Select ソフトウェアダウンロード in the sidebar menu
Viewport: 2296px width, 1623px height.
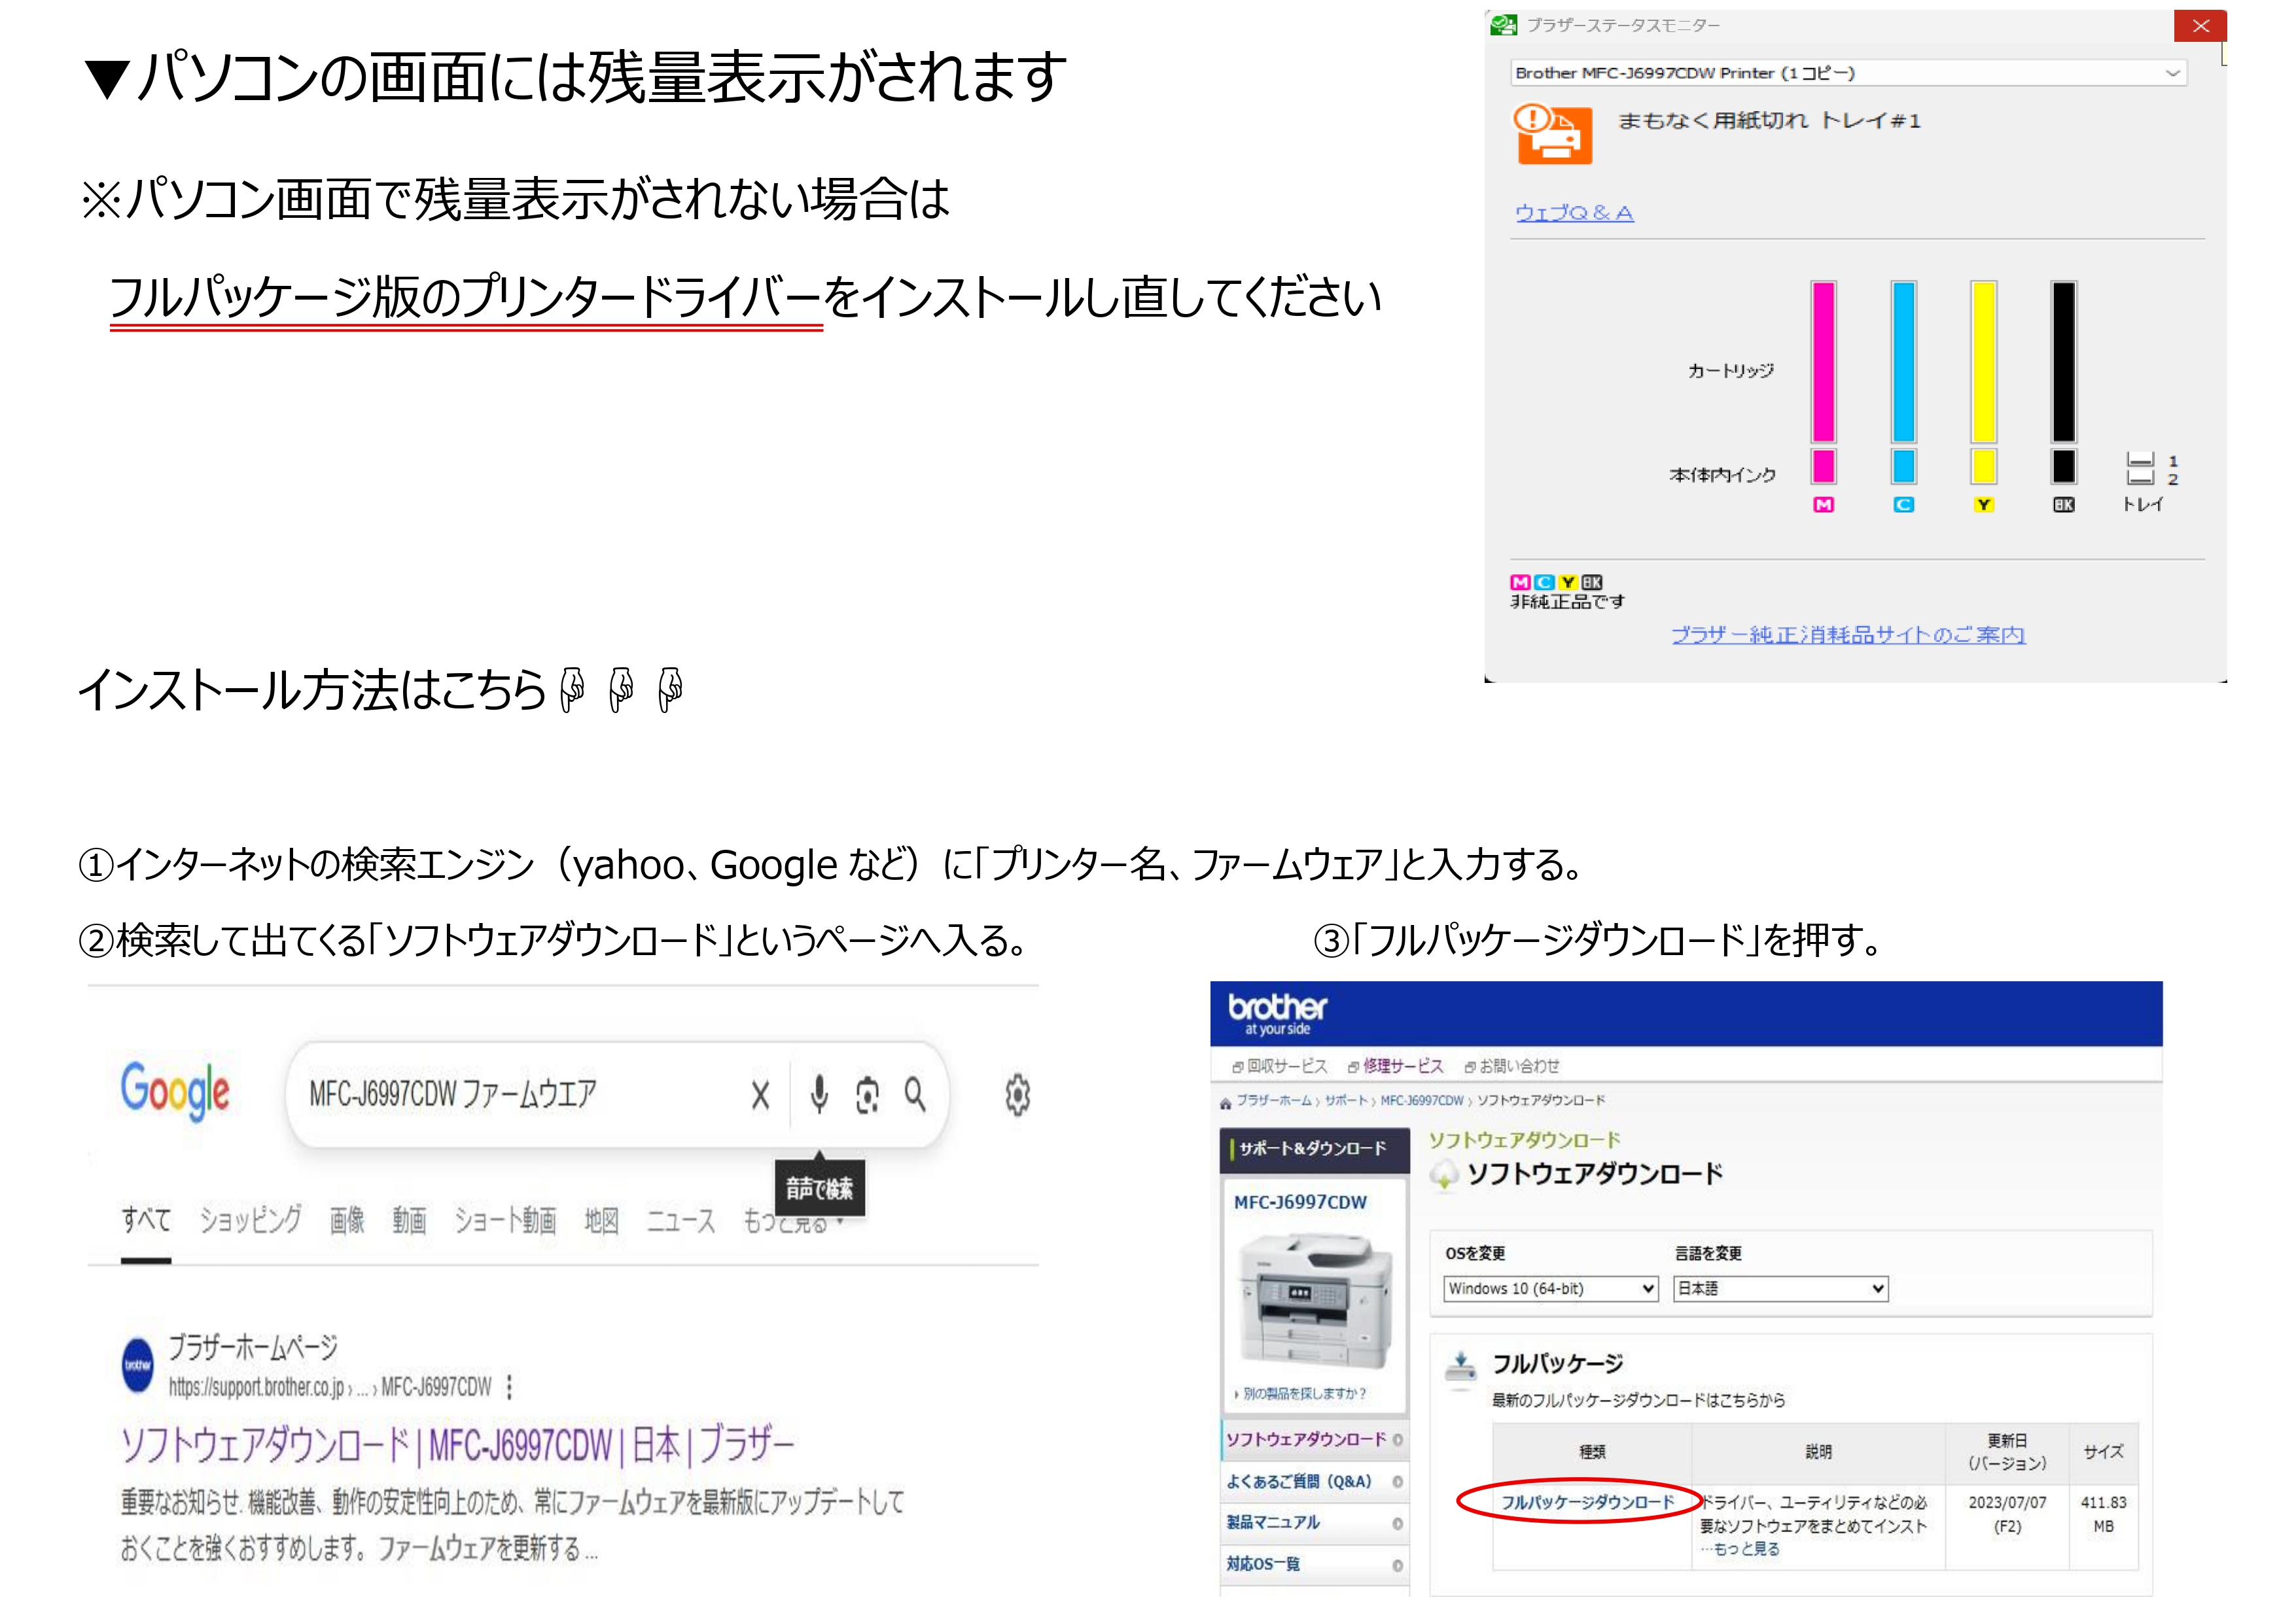pos(1314,1439)
